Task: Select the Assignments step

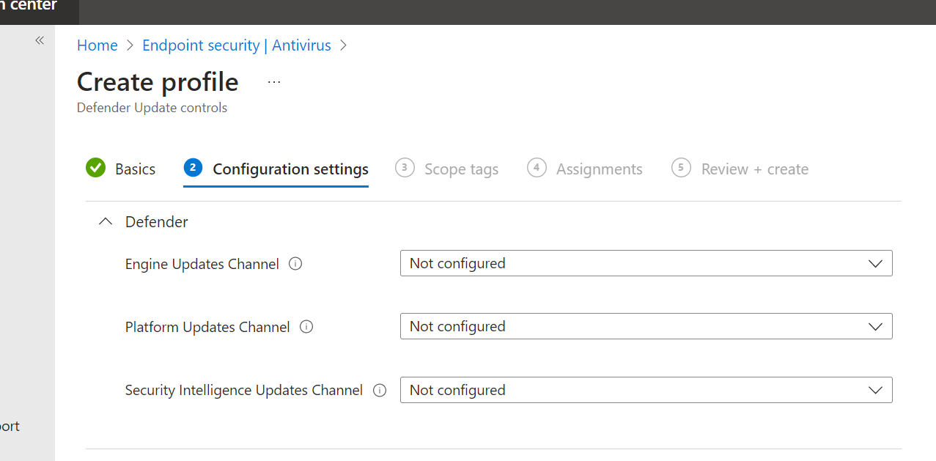Action: tap(600, 169)
